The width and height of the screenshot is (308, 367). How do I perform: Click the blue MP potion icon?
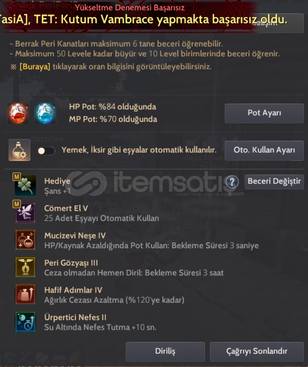(x=45, y=113)
